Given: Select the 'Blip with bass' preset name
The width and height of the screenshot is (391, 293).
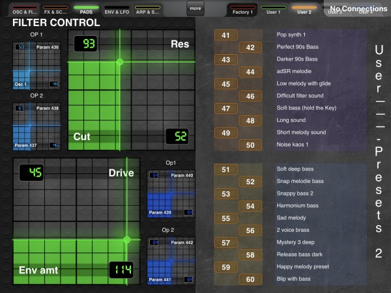Looking at the screenshot, I should [x=293, y=279].
